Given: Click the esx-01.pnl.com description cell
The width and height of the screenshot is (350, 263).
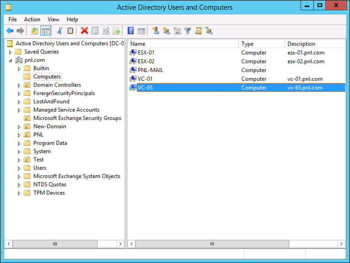Looking at the screenshot, I should tap(306, 53).
